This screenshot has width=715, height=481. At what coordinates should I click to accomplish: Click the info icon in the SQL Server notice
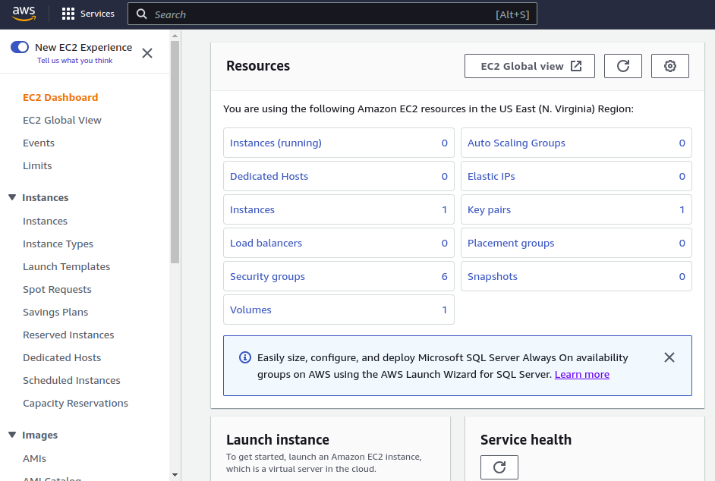click(x=244, y=357)
